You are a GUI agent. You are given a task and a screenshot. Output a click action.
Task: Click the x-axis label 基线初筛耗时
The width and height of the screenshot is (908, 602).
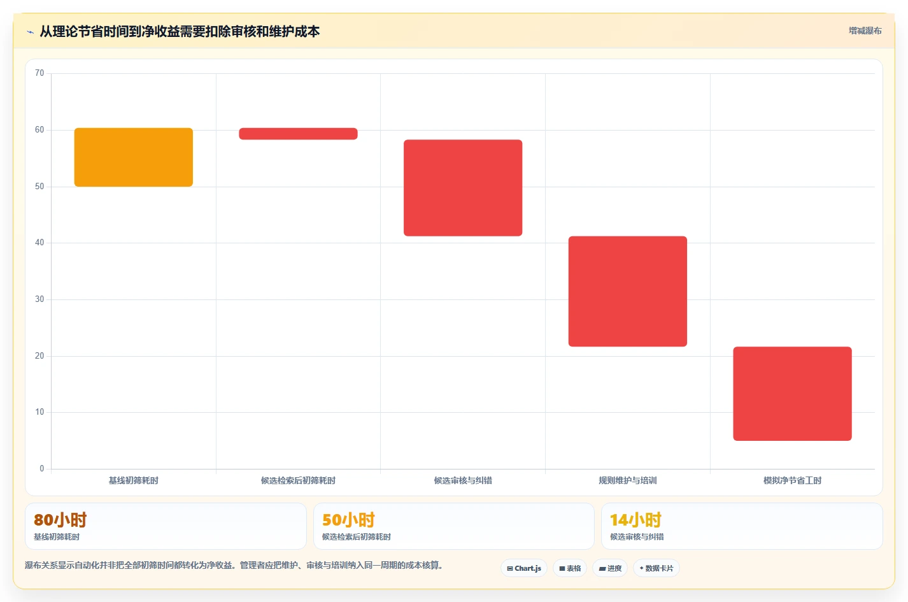point(134,480)
